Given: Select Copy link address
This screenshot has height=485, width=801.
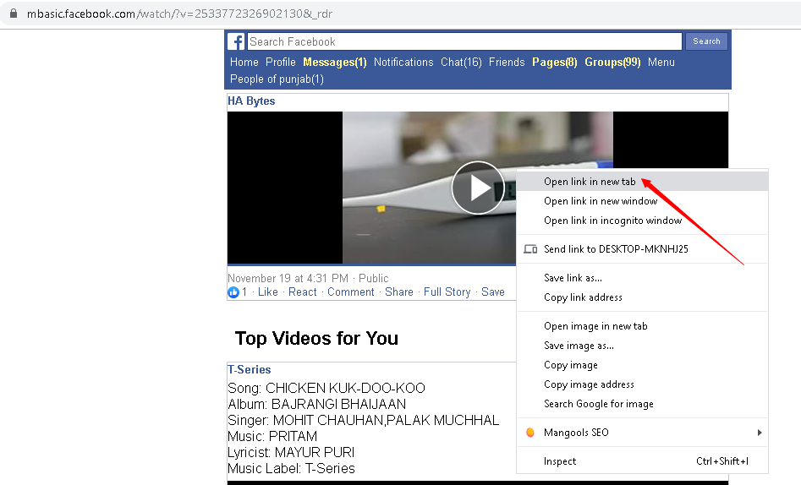Looking at the screenshot, I should (642, 297).
